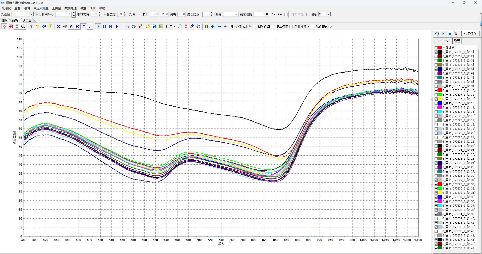Select the T (transmittance) mode button
Screen dimensions: 482x254
pos(84,26)
